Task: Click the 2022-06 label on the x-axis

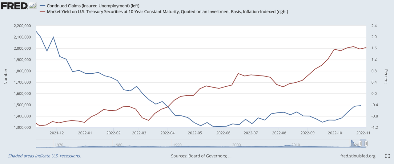Action: (223, 133)
